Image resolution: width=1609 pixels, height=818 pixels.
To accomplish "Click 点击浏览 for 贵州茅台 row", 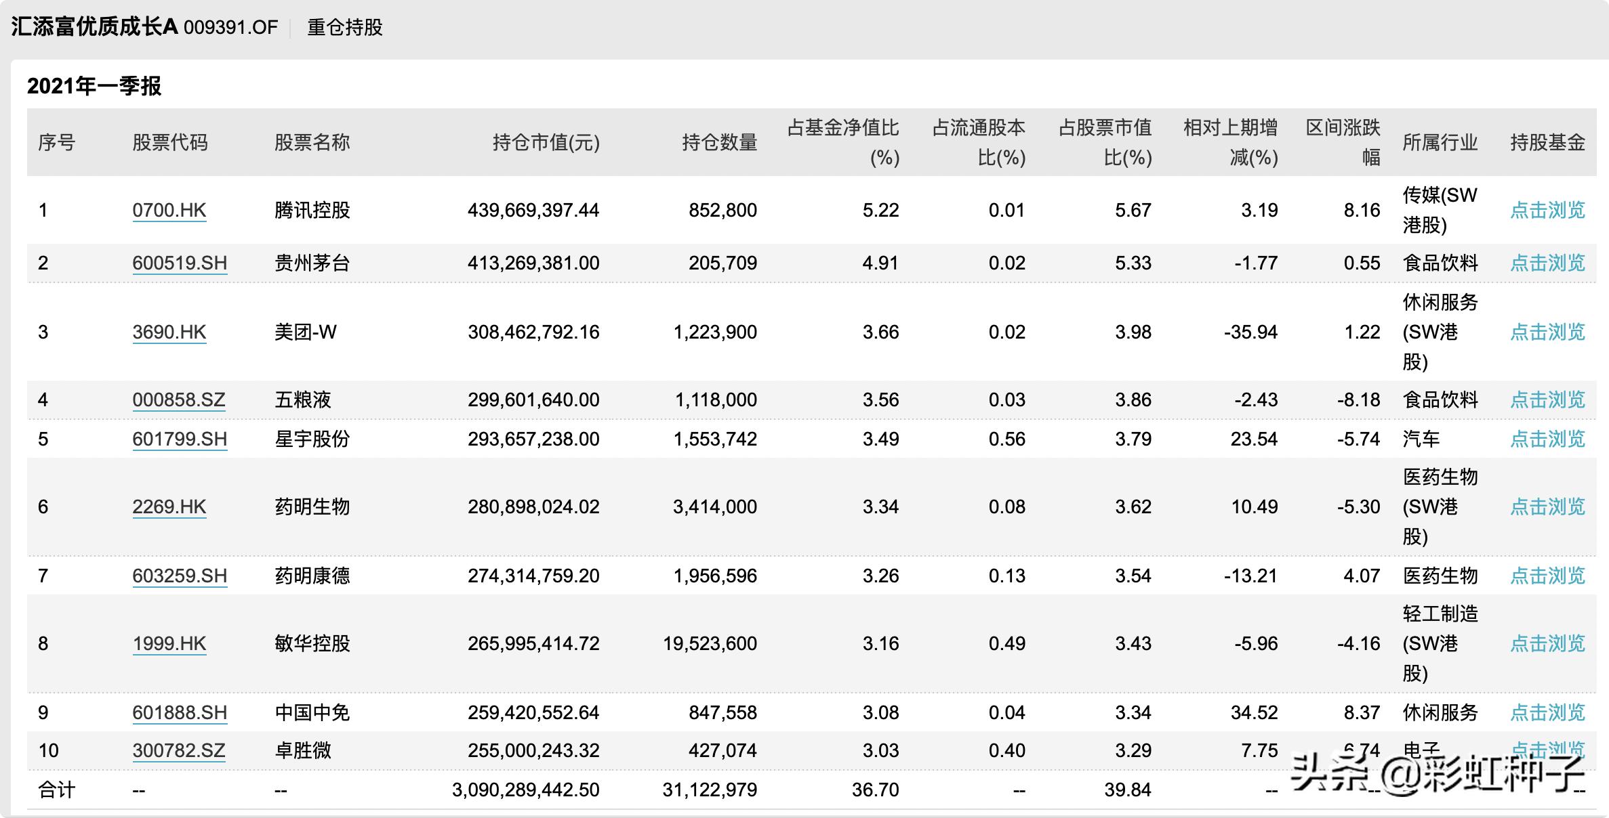I will (x=1547, y=263).
